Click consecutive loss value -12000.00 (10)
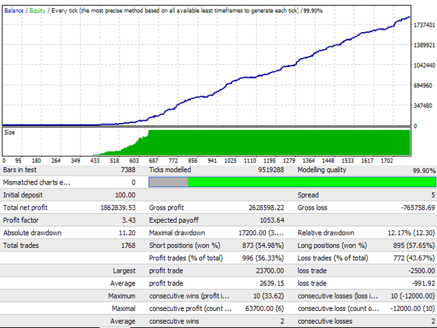The height and width of the screenshot is (328, 437). pos(412,308)
